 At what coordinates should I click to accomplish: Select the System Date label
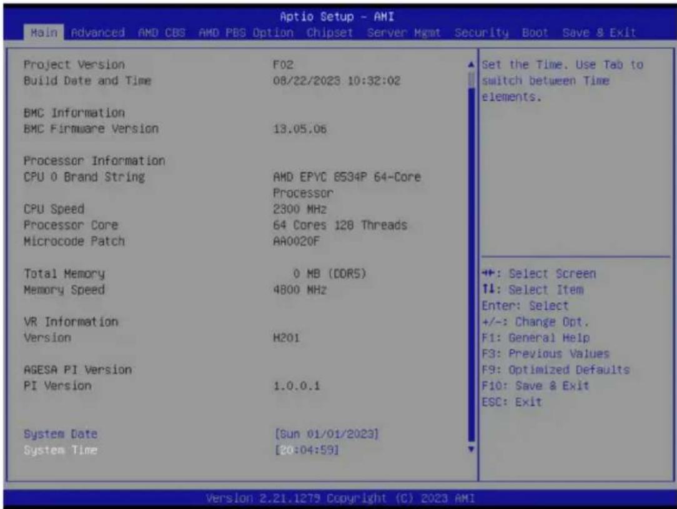pyautogui.click(x=61, y=434)
